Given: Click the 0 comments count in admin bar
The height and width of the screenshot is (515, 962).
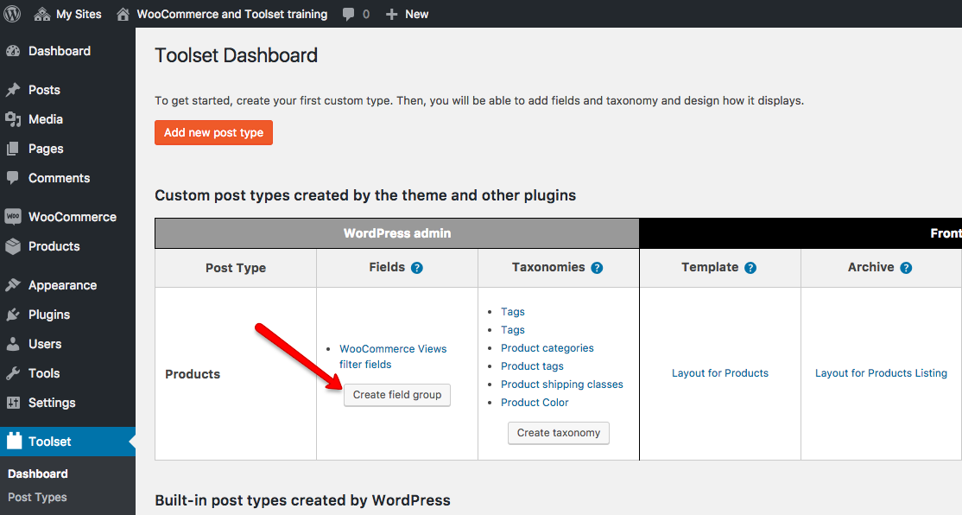Looking at the screenshot, I should click(365, 14).
